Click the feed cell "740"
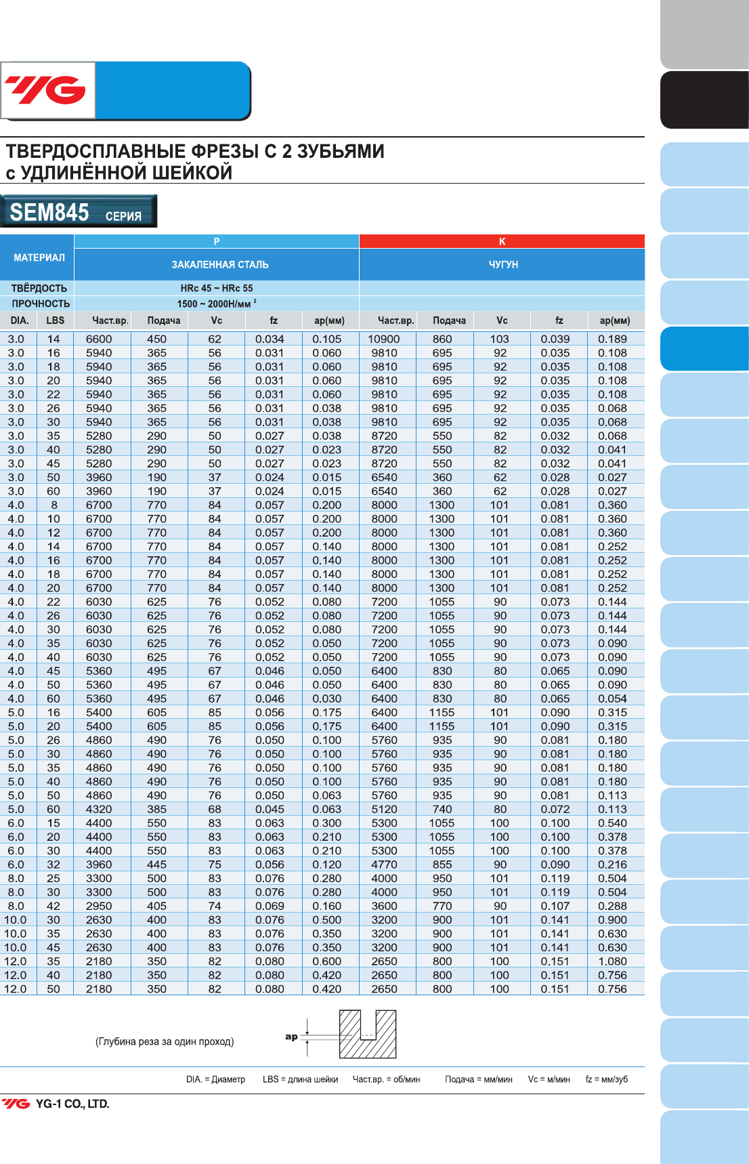This screenshot has width=749, height=1164. click(442, 809)
